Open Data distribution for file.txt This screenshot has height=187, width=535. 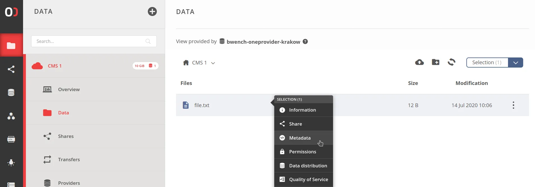(x=308, y=165)
